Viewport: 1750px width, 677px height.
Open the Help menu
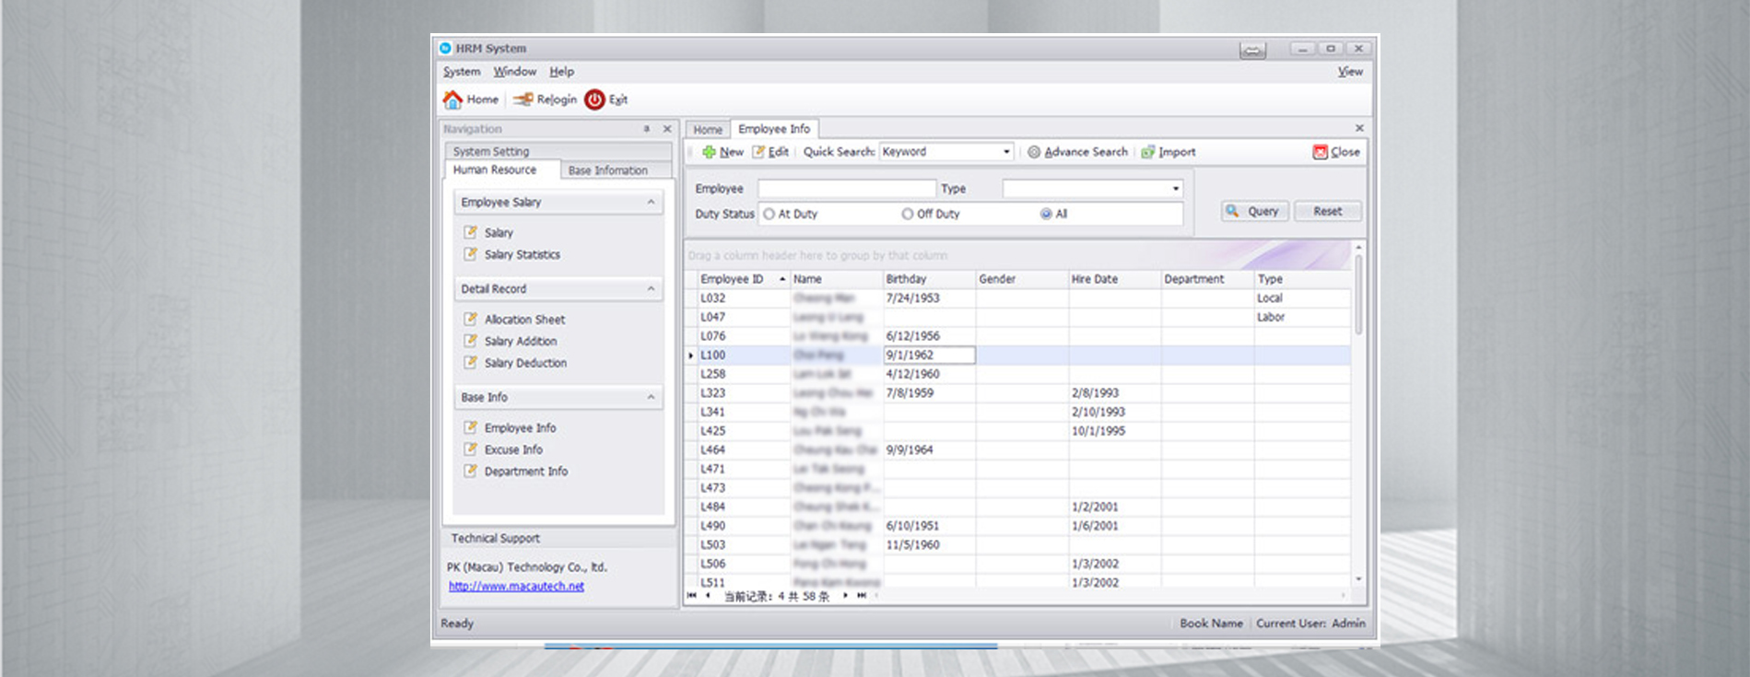tap(561, 72)
